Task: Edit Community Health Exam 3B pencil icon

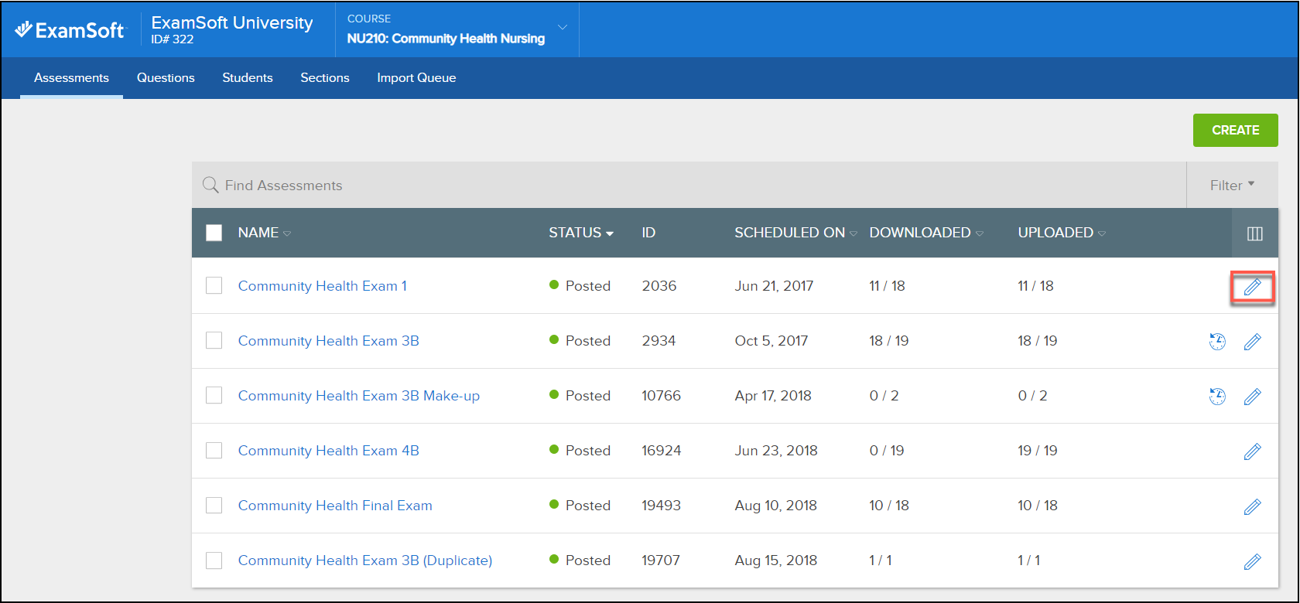Action: (x=1252, y=342)
